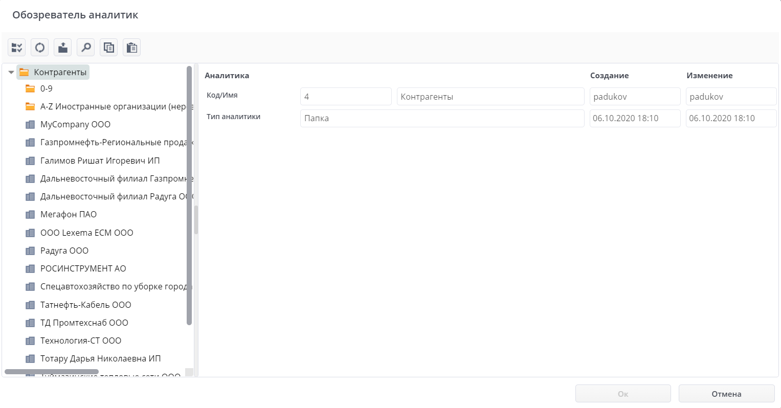Click the code field containing 4
The width and height of the screenshot is (781, 408).
pyautogui.click(x=346, y=97)
